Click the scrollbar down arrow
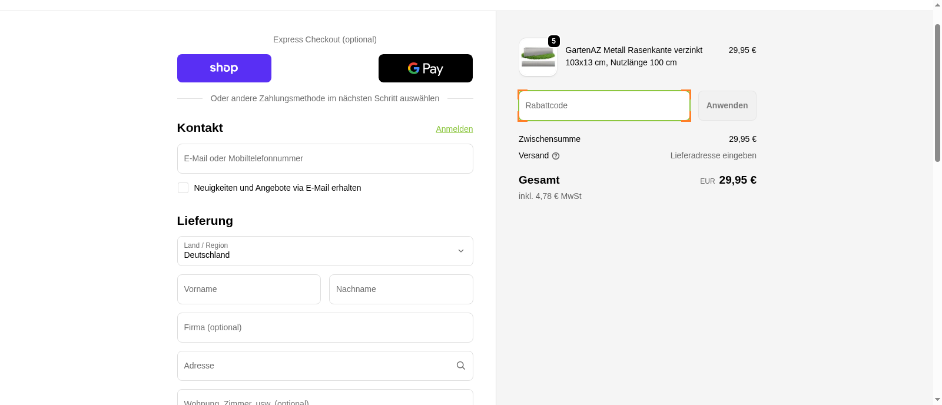 point(937,399)
